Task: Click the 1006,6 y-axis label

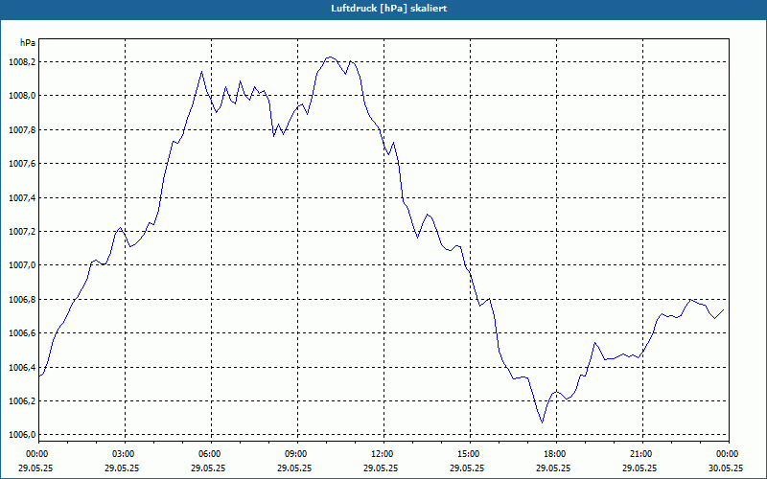Action: point(22,333)
